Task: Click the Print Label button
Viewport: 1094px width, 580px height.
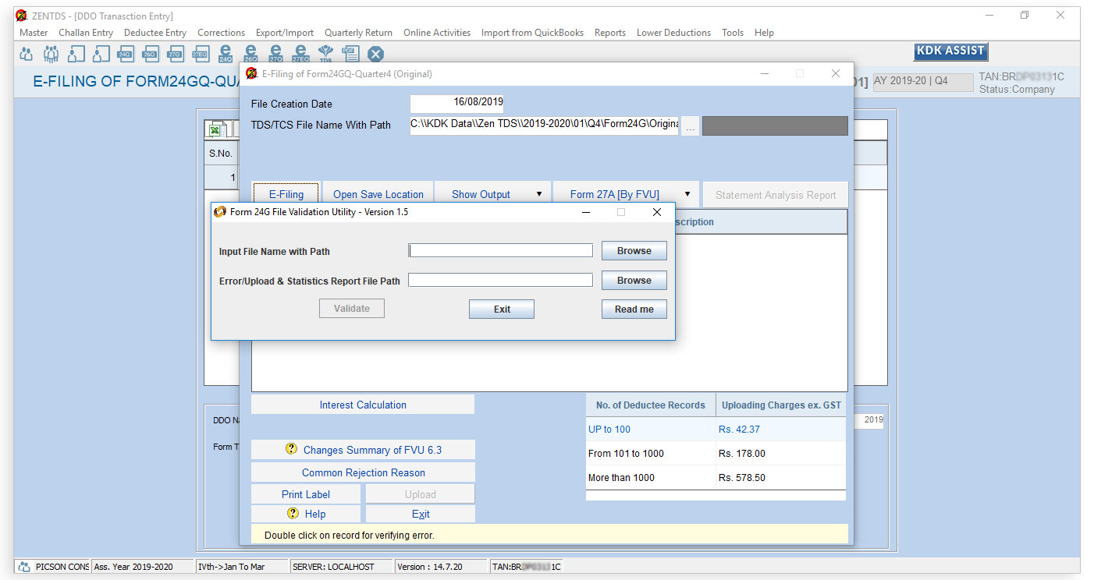Action: click(306, 494)
